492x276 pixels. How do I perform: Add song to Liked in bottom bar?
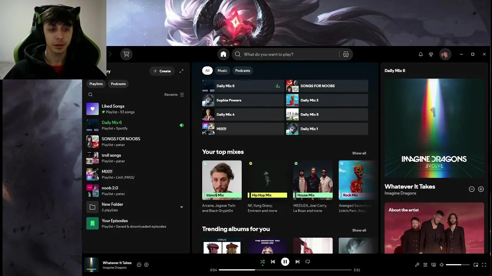(x=146, y=264)
